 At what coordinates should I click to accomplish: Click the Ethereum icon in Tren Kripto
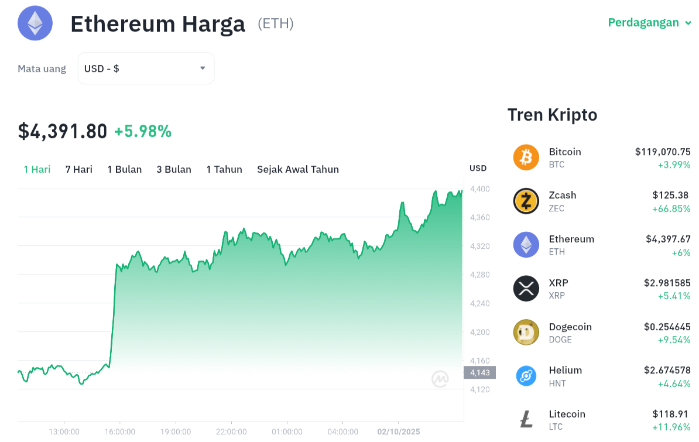[x=526, y=245]
